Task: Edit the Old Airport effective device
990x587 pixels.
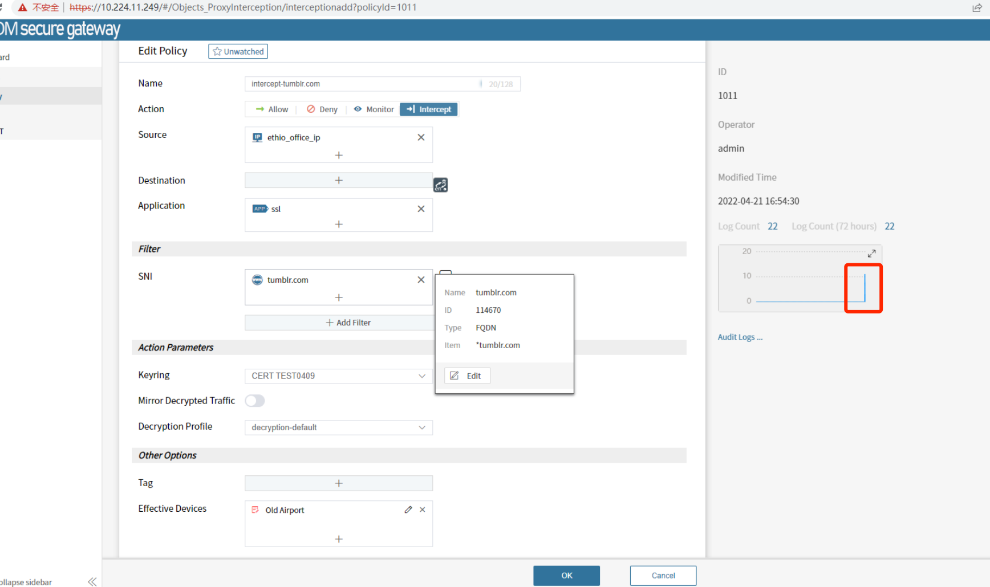Action: click(x=408, y=510)
